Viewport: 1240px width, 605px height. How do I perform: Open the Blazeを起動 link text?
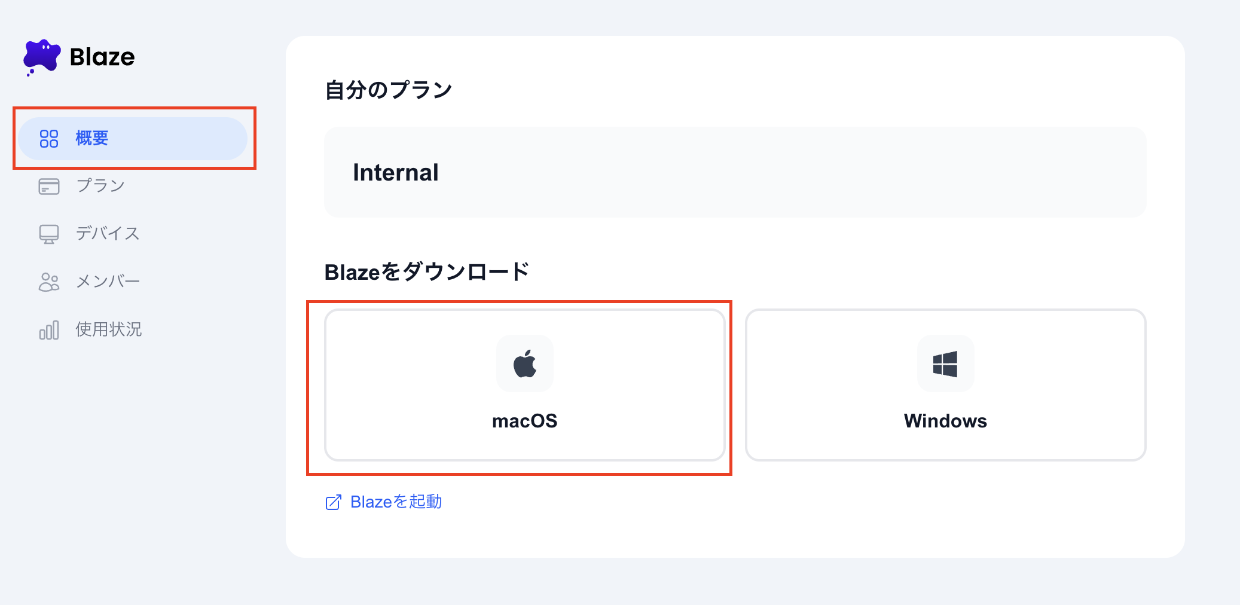coord(396,502)
